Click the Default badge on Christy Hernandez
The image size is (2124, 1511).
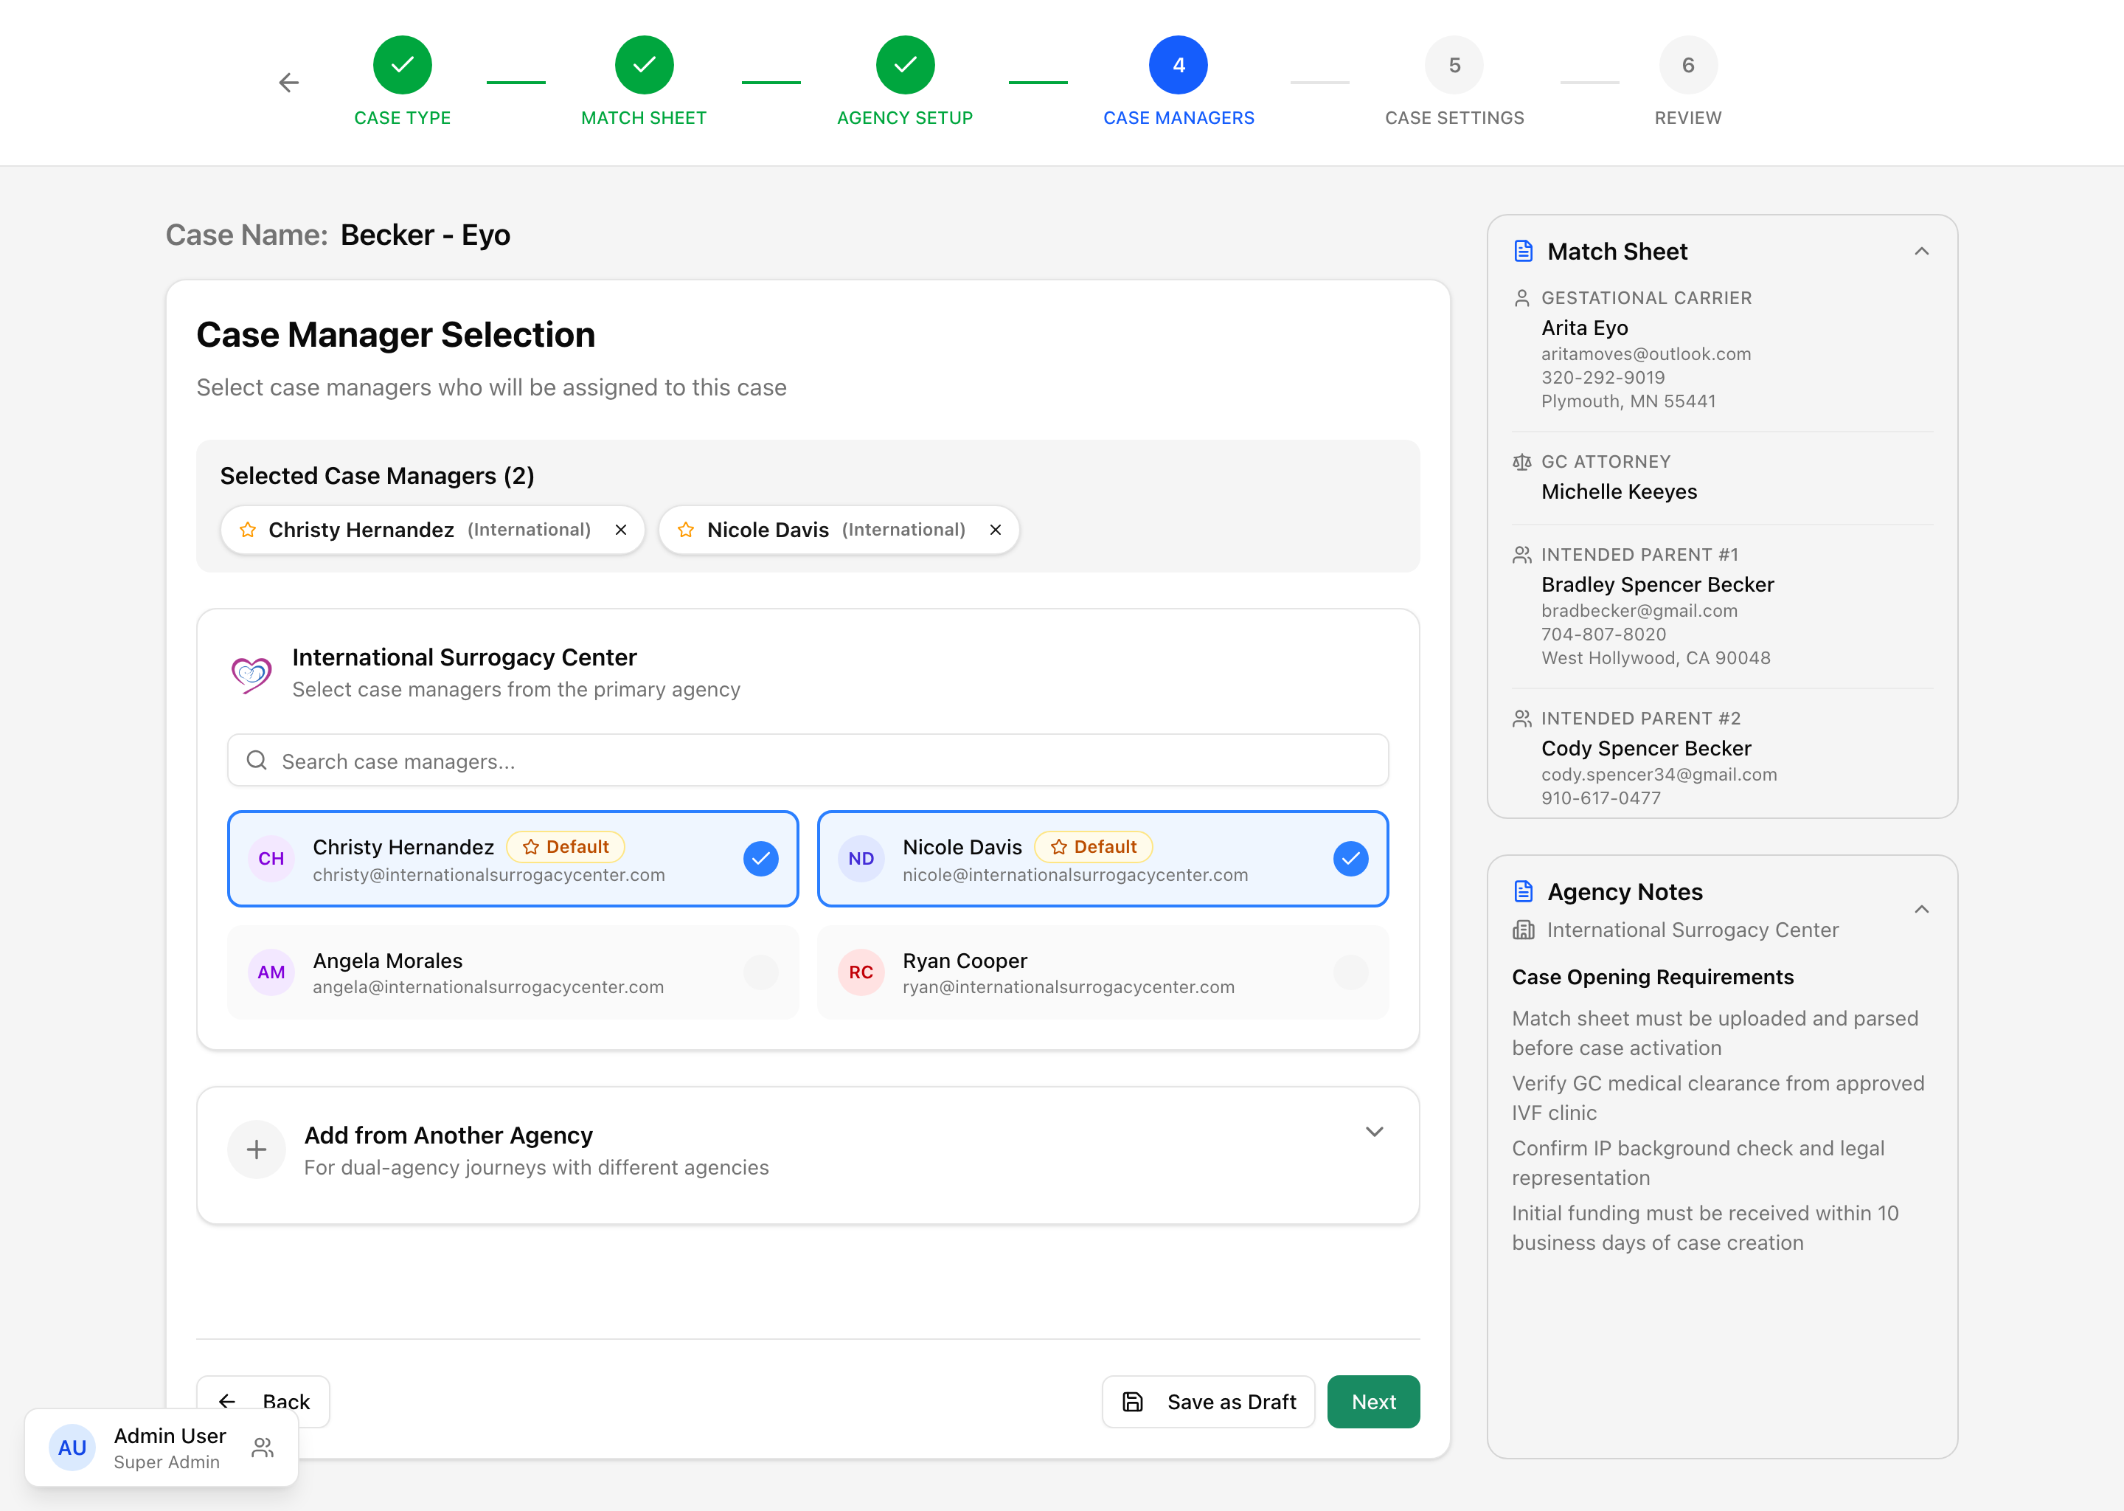pyautogui.click(x=566, y=847)
